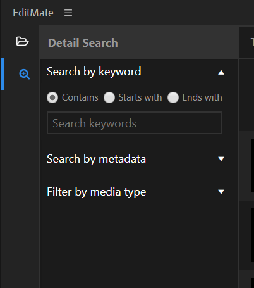
Task: Expand Filter by media type arrow
Action: coord(221,192)
